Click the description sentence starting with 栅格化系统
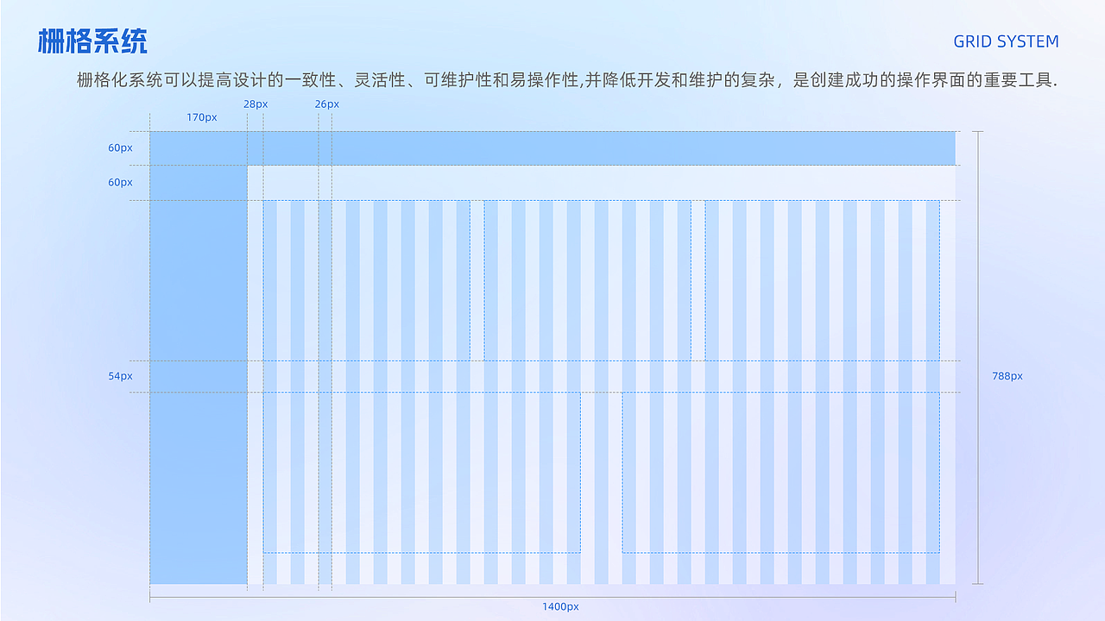Screen dimensions: 1105x621 [568, 81]
